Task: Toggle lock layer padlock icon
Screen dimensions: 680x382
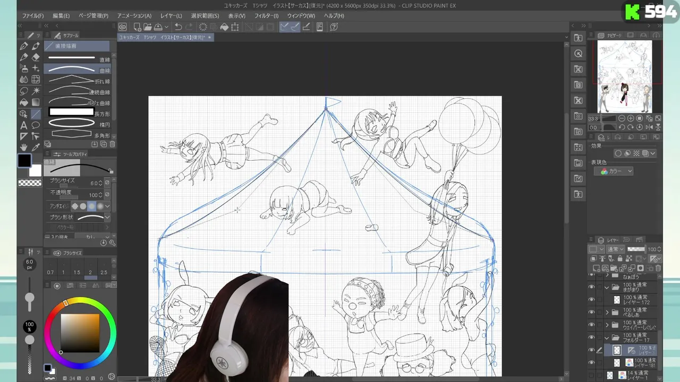Action: click(619, 259)
